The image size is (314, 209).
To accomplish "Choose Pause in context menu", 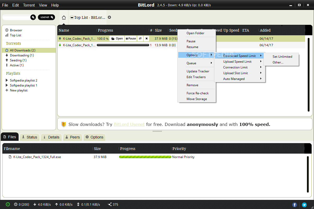I will [197, 41].
